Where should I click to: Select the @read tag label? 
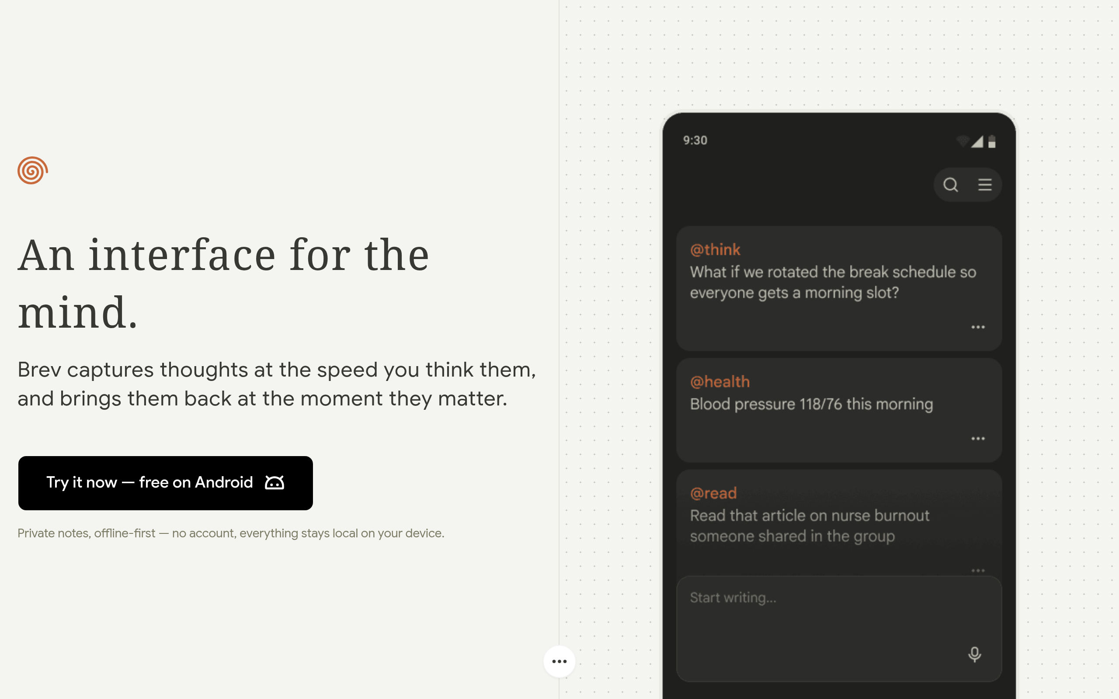[x=713, y=493]
